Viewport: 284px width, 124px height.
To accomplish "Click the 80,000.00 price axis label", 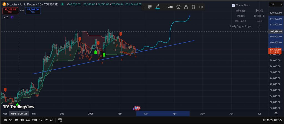I will pyautogui.click(x=276, y=72).
